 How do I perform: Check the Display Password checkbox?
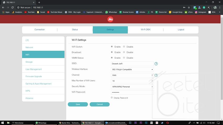112,98
